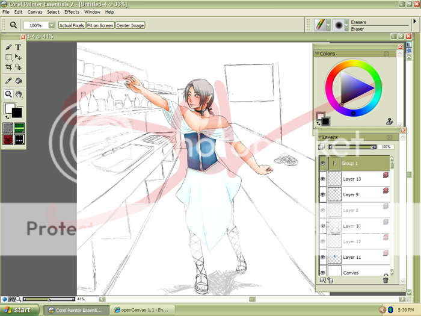
Task: Select the Paint Bucket tool
Action: [18, 81]
